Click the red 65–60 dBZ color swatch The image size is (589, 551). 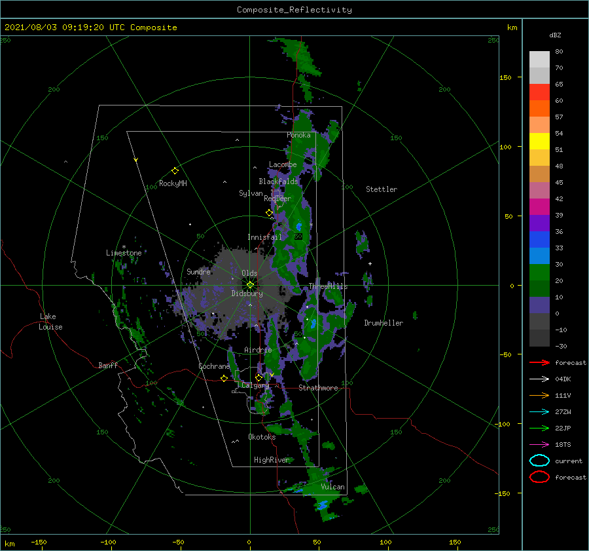click(x=539, y=92)
